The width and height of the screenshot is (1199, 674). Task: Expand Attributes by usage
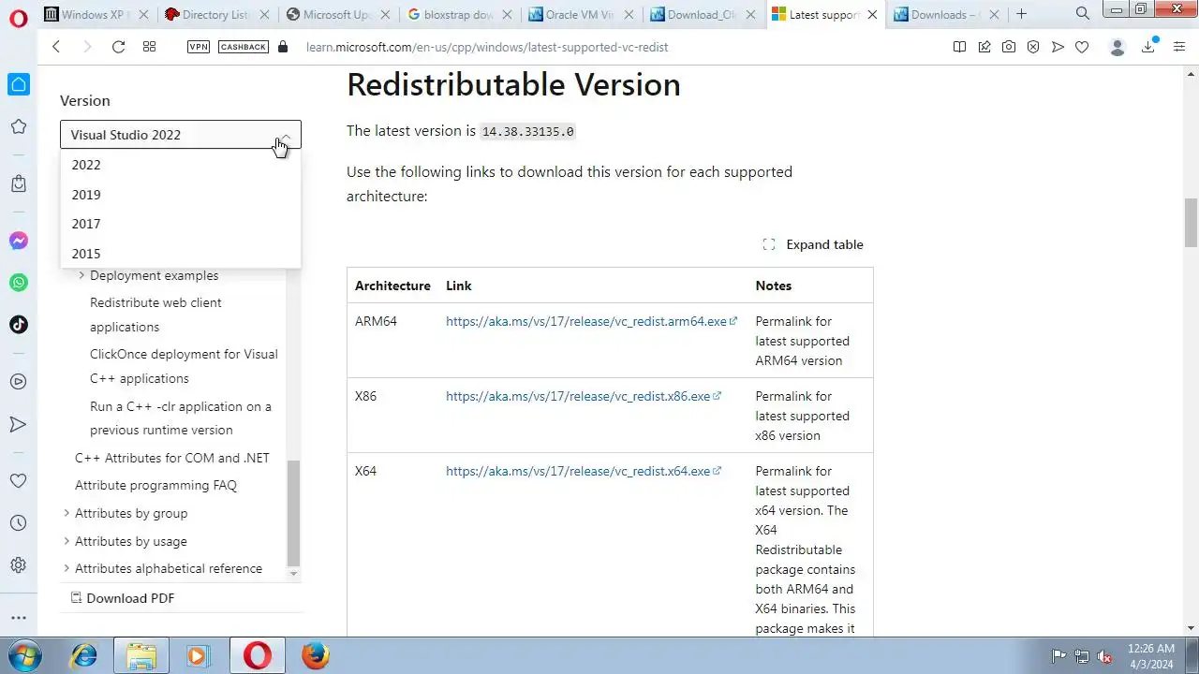pyautogui.click(x=67, y=541)
